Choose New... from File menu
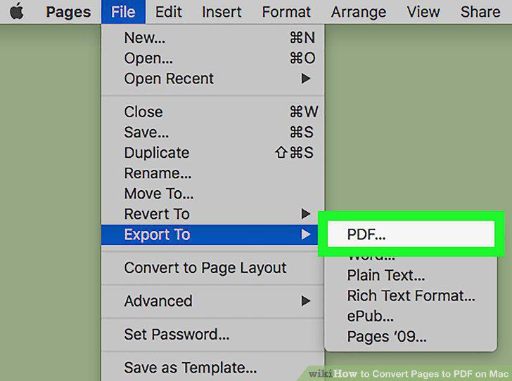This screenshot has width=512, height=381. tap(213, 38)
